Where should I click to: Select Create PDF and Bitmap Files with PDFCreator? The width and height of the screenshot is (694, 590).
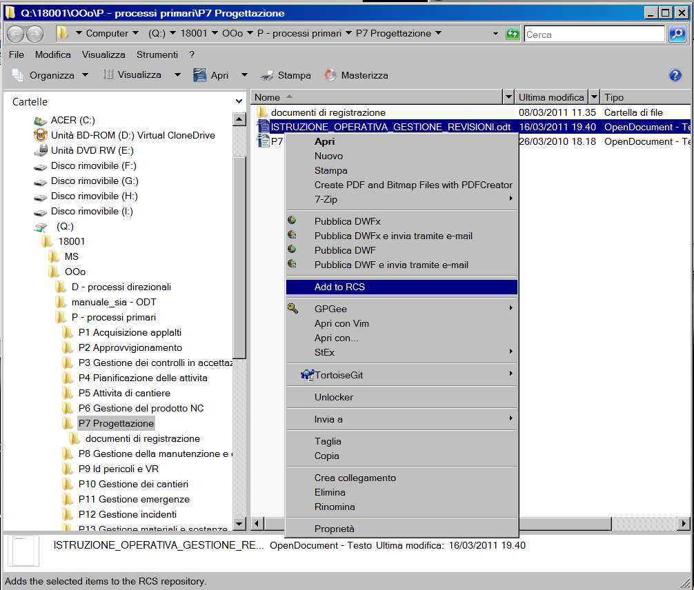tap(401, 185)
